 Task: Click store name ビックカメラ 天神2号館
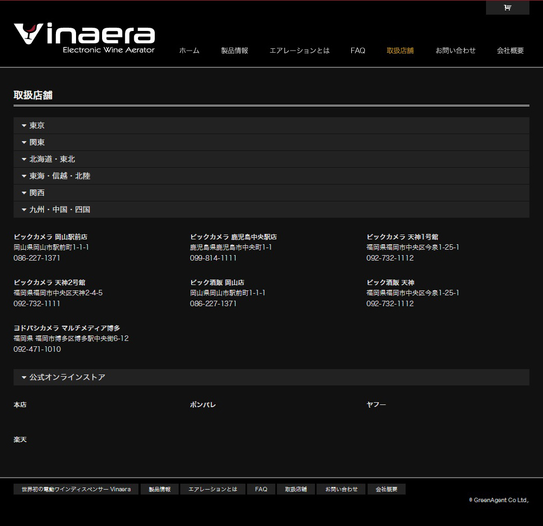click(49, 283)
